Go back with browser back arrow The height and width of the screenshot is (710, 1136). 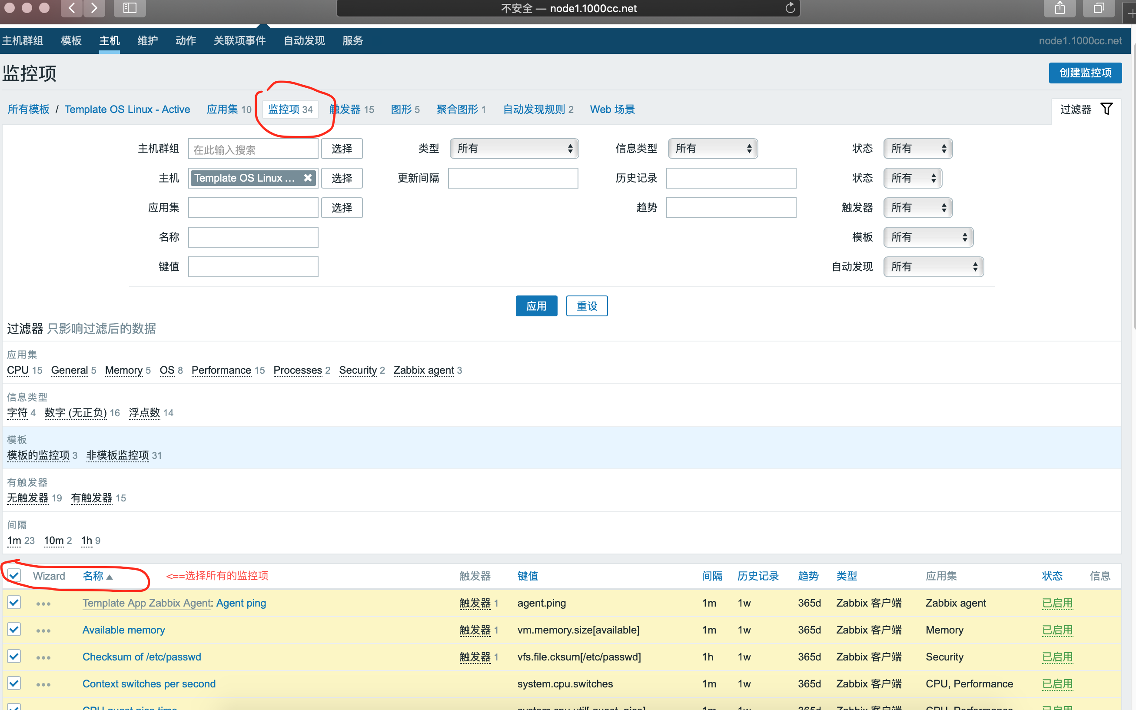click(x=72, y=8)
